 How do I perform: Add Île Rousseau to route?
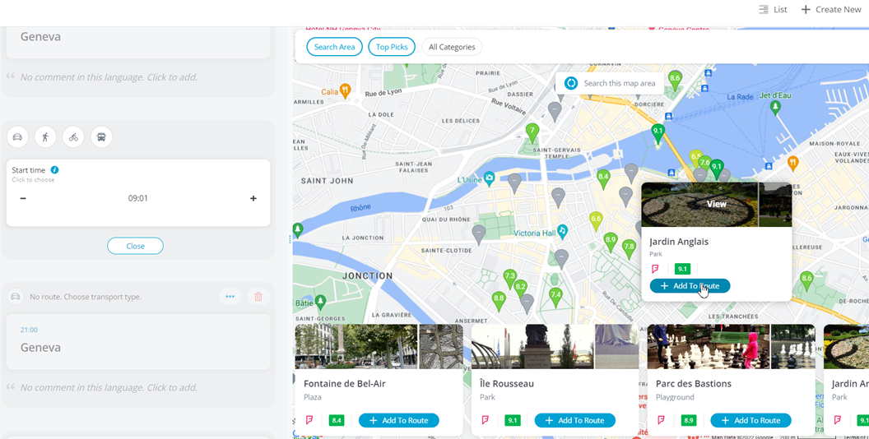[574, 420]
